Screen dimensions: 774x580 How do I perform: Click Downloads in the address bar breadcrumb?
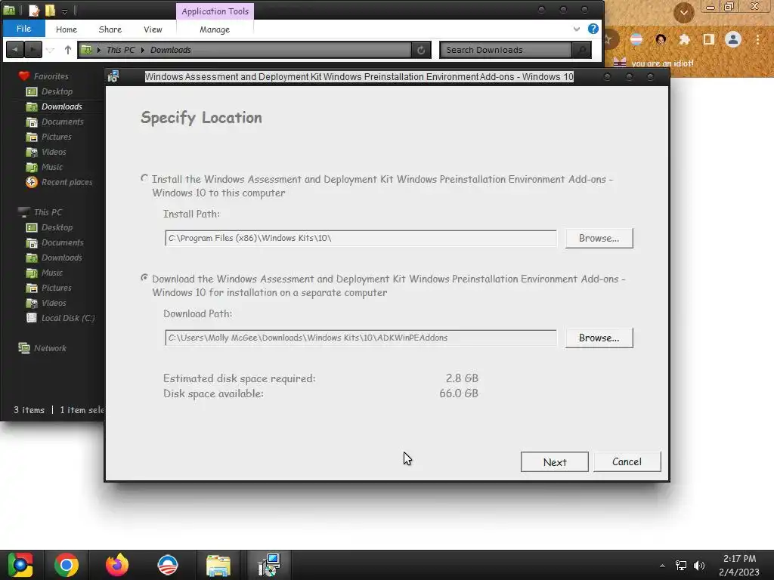171,50
